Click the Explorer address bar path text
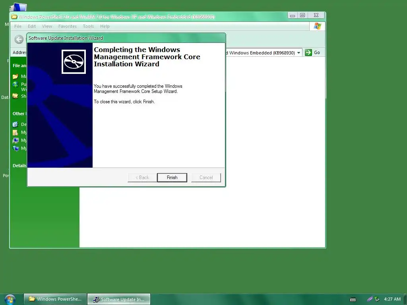 pos(260,53)
